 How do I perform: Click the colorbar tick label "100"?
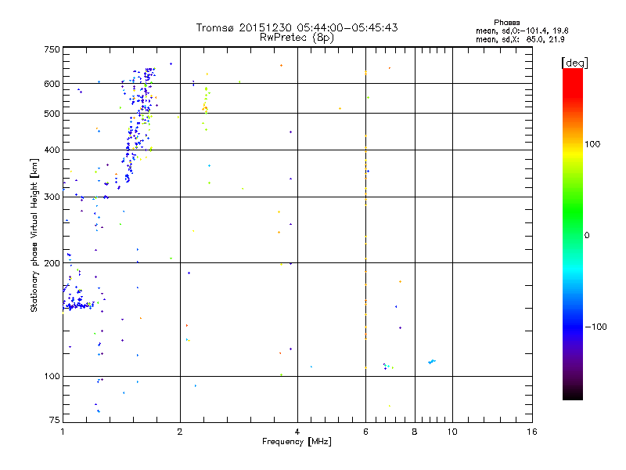click(x=592, y=144)
